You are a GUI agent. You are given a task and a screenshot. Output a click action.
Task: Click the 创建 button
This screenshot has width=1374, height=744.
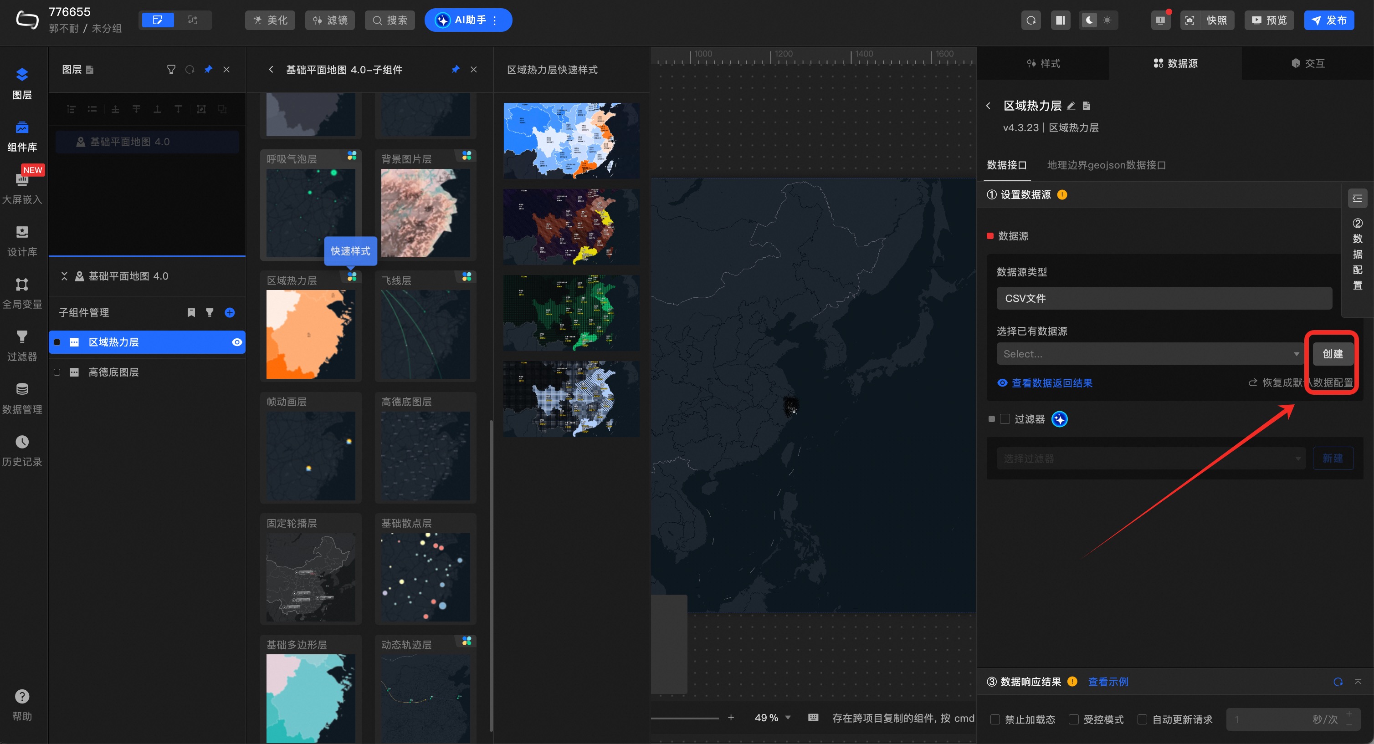1332,354
